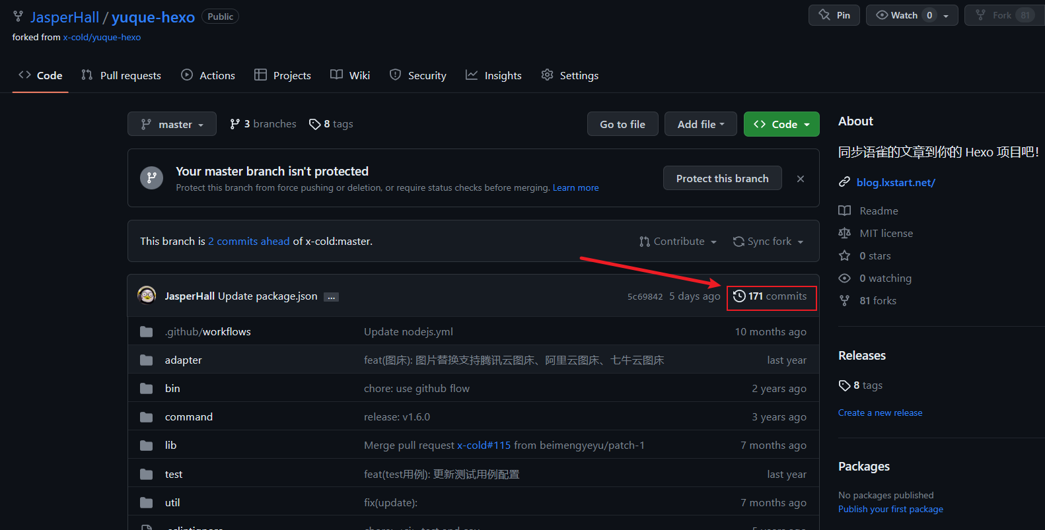This screenshot has height=530, width=1045.
Task: Click the Packages heading
Action: (x=864, y=467)
